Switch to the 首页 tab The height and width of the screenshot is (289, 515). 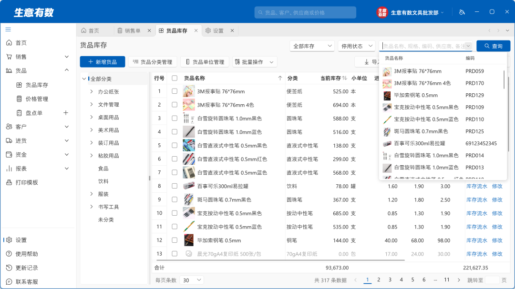coord(90,30)
